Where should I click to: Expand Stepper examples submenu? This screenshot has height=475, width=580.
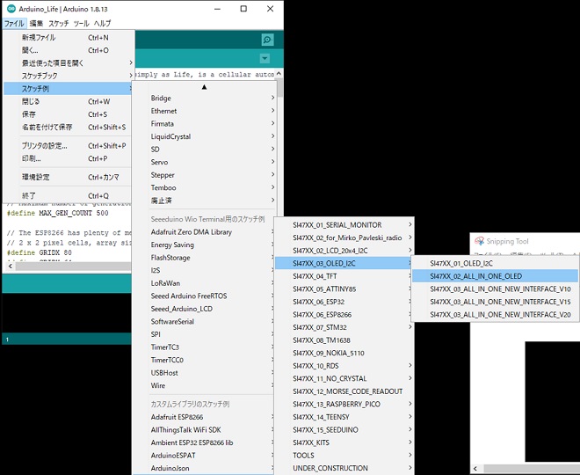click(205, 175)
